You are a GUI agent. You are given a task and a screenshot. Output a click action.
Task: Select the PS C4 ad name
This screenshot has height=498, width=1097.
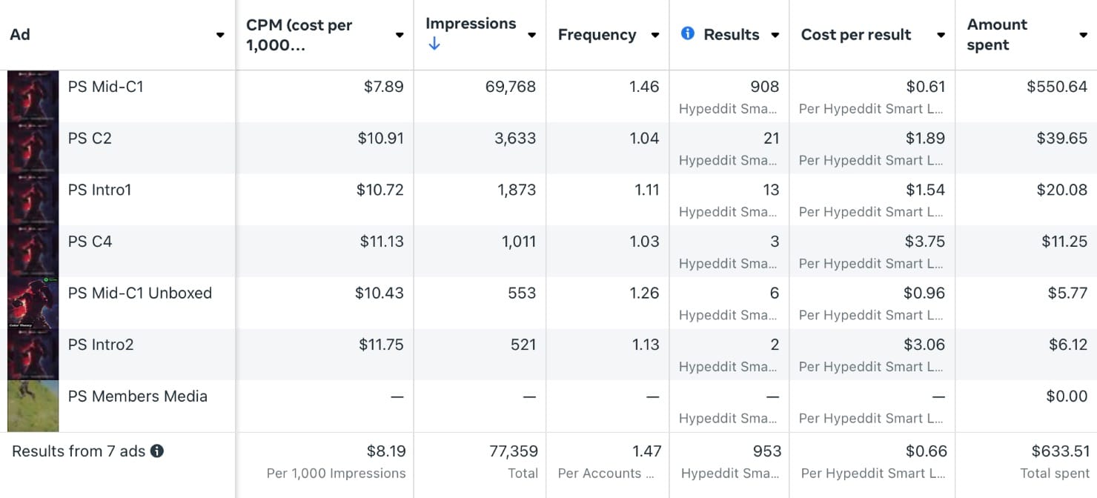[90, 241]
